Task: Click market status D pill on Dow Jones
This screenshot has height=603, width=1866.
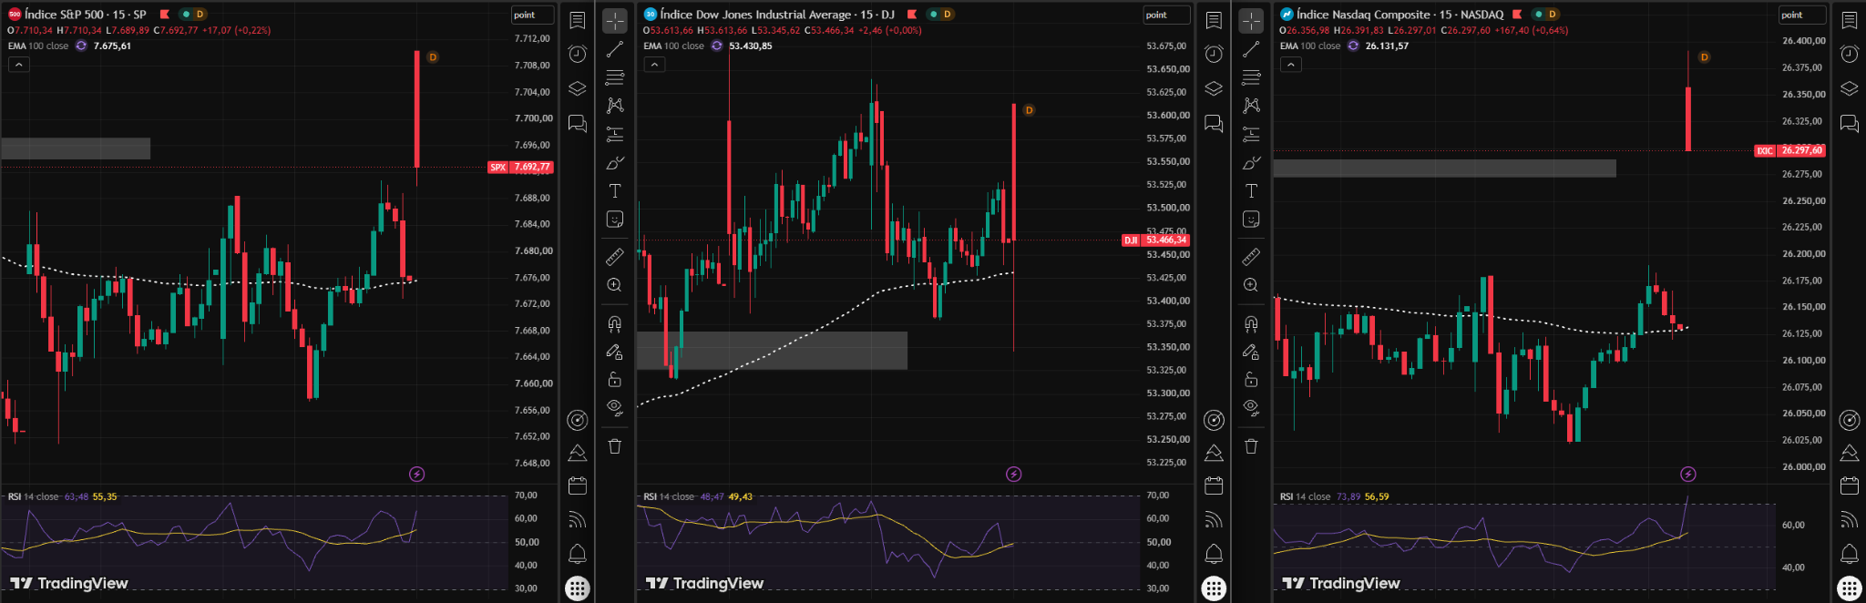Action: [940, 15]
